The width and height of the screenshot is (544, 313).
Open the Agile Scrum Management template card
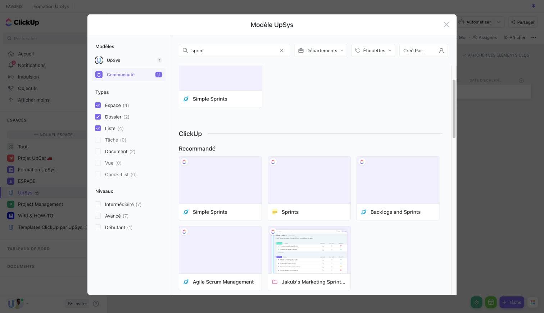click(220, 258)
